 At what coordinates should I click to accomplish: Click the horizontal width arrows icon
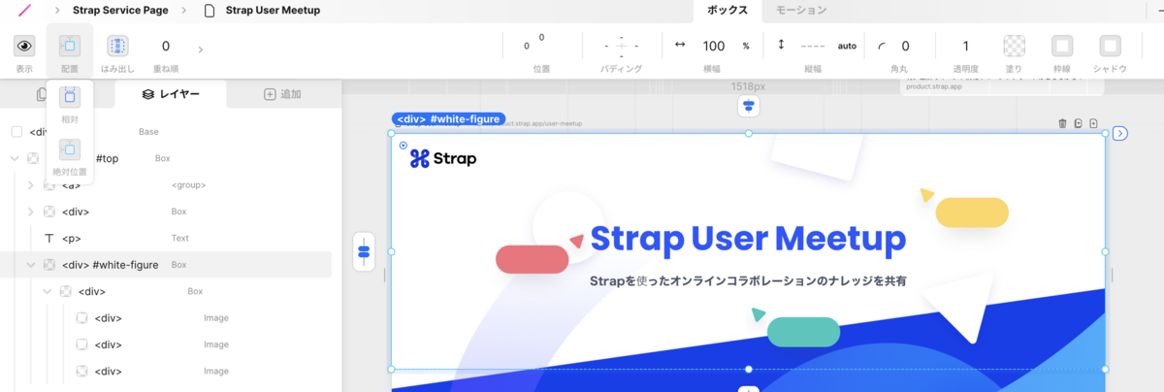[x=680, y=45]
